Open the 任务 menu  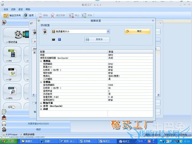6,10
